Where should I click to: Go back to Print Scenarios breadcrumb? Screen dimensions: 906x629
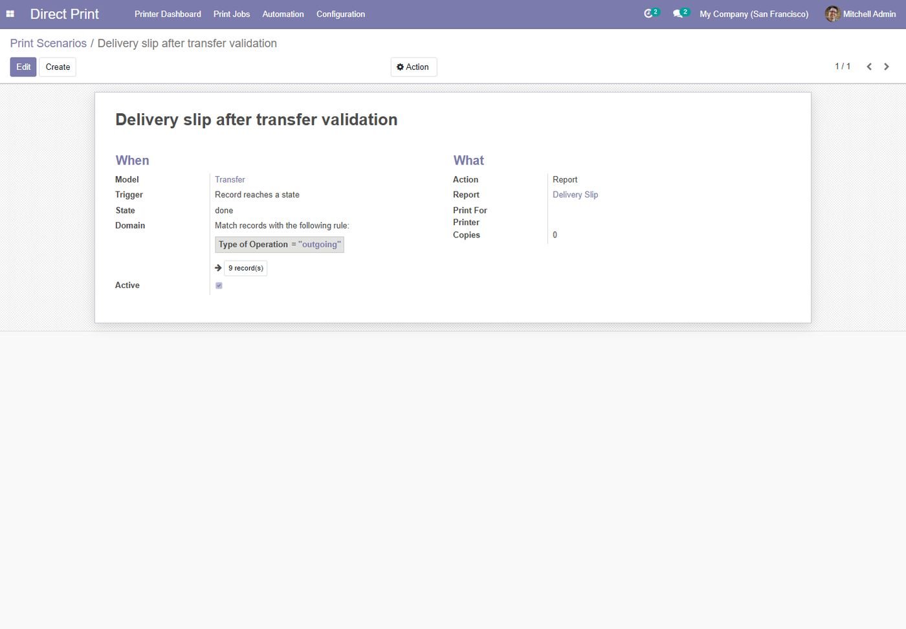(x=48, y=43)
